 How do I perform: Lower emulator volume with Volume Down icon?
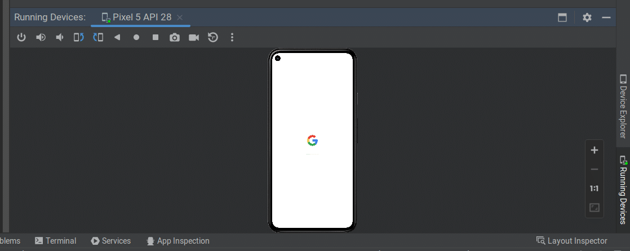60,37
